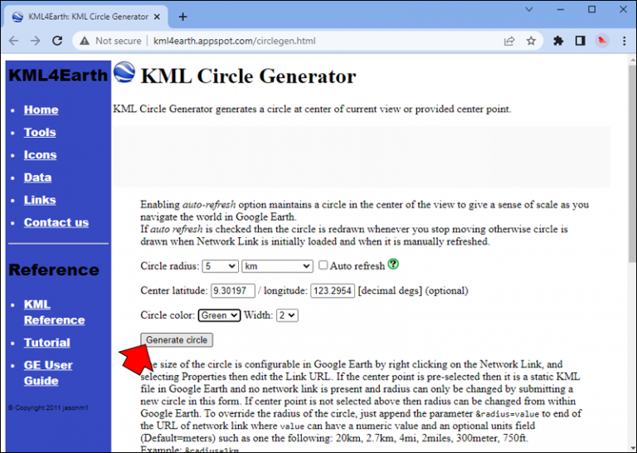Open the km units dropdown
637x453 pixels.
[x=277, y=266]
